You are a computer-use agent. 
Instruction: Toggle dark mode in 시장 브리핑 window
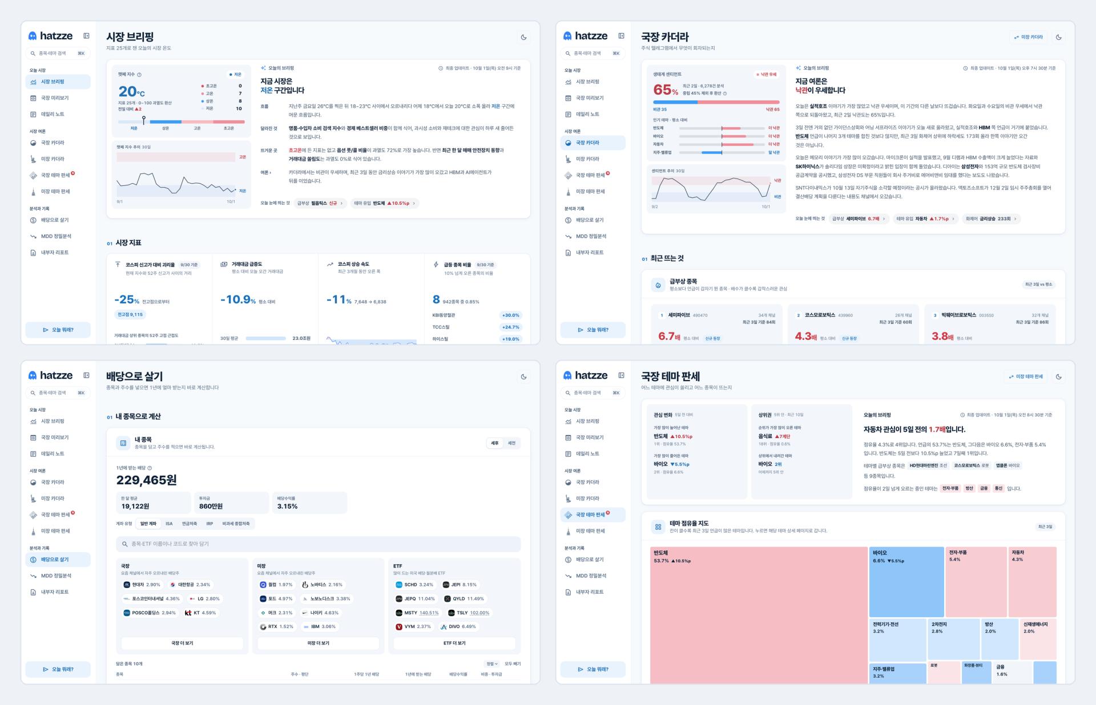pyautogui.click(x=523, y=38)
